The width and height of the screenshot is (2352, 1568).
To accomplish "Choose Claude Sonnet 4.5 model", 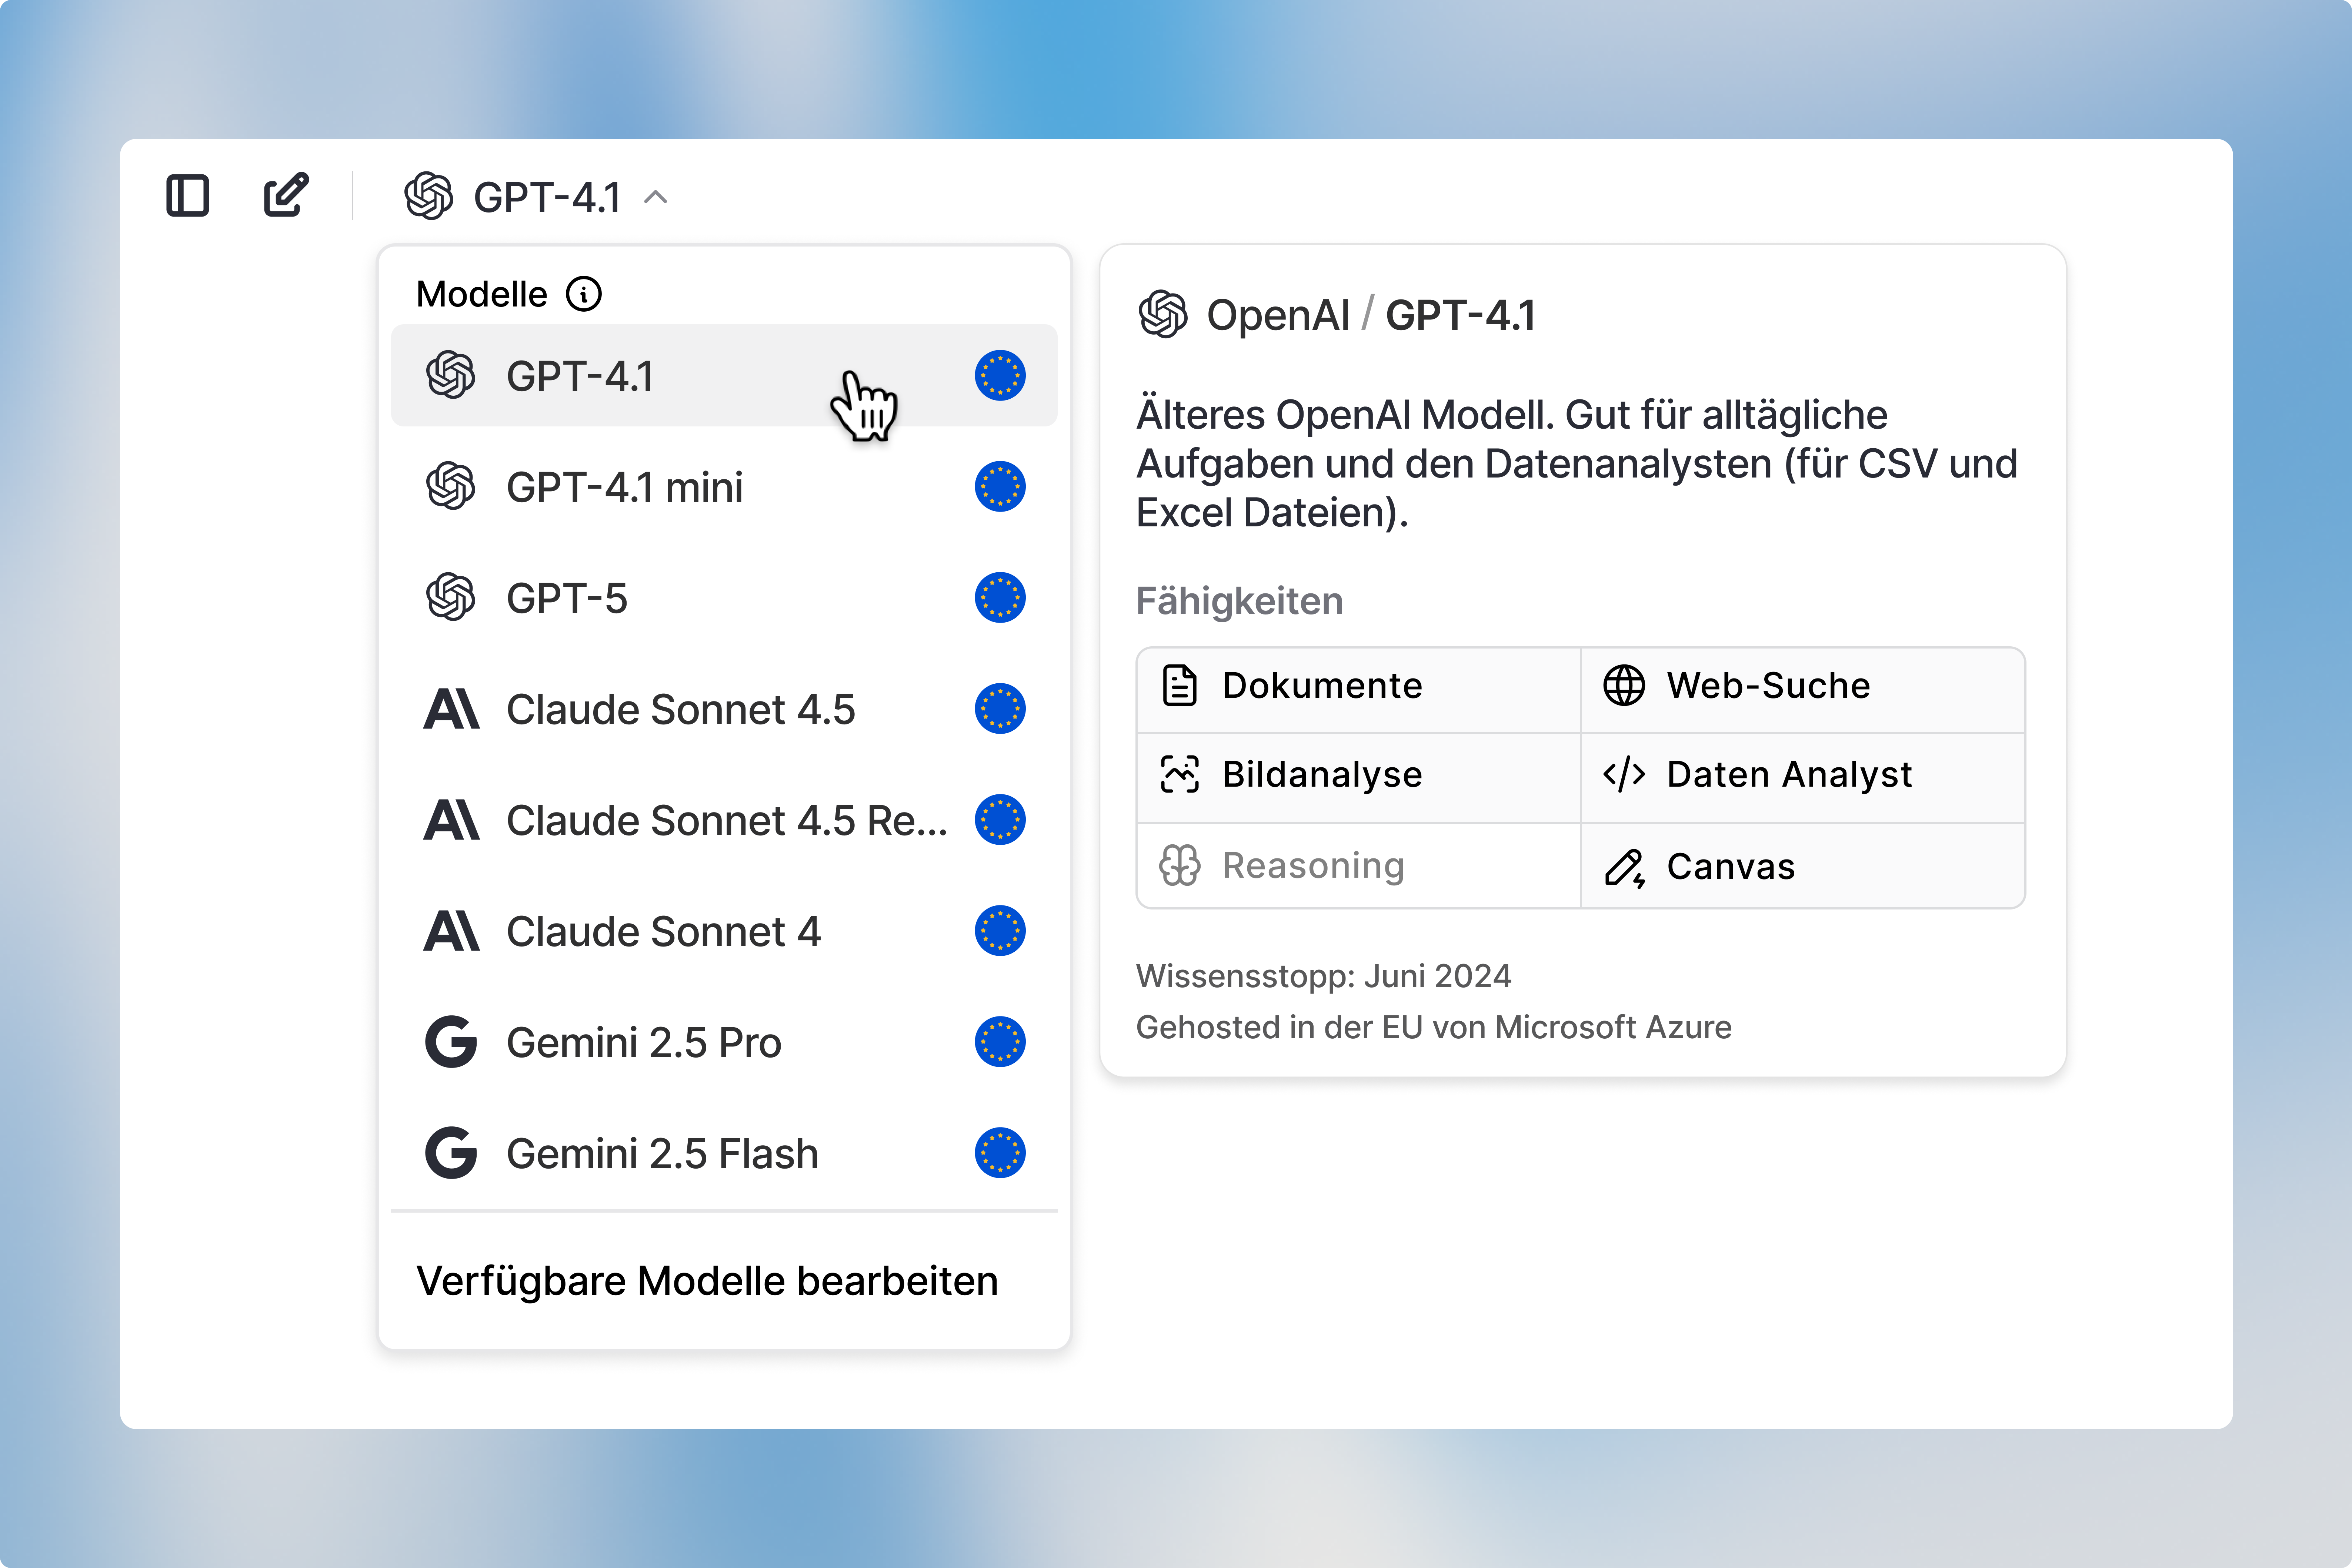I will click(680, 709).
